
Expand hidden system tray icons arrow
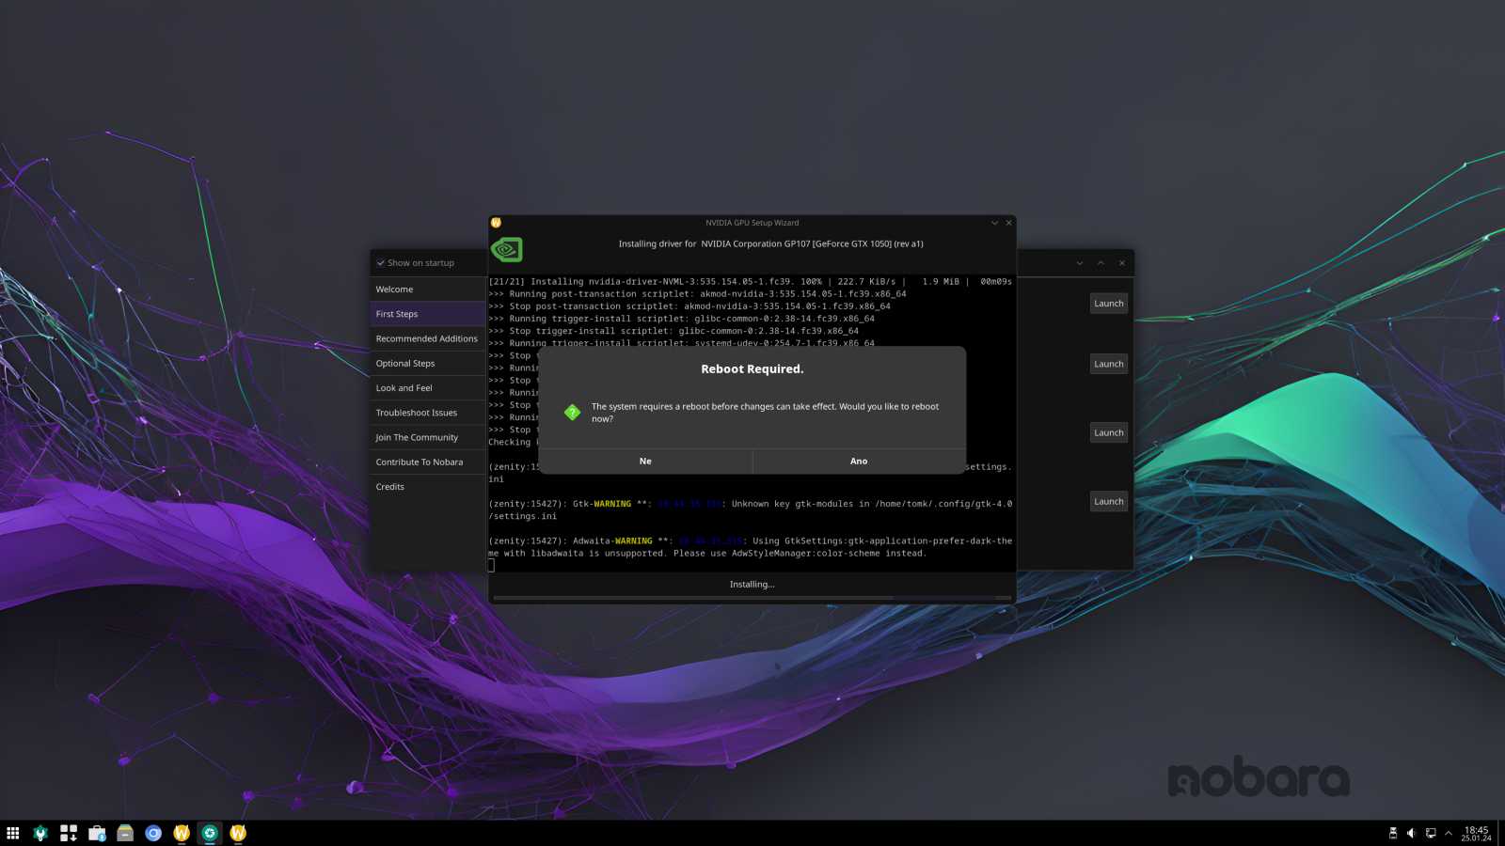[1449, 833]
